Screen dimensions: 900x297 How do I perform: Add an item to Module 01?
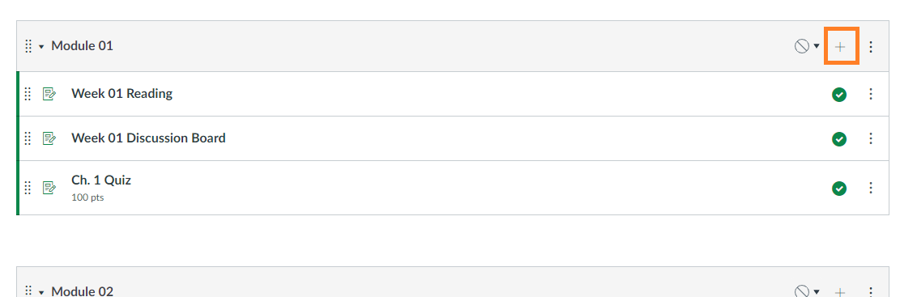pyautogui.click(x=840, y=47)
